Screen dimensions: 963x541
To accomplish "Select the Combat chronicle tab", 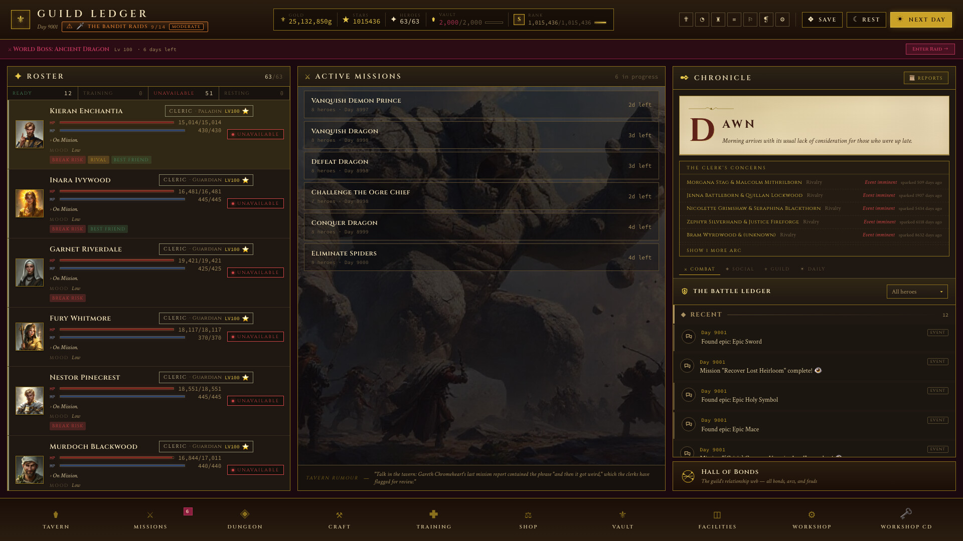I will [x=700, y=269].
